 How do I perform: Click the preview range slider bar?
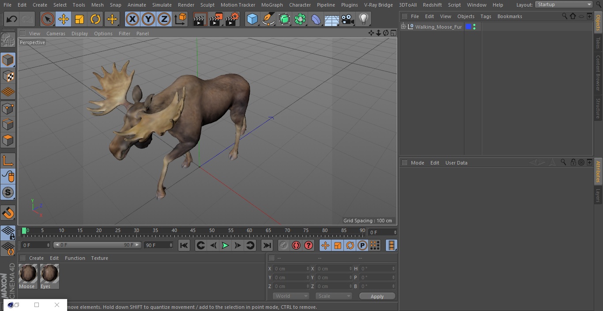(x=97, y=245)
